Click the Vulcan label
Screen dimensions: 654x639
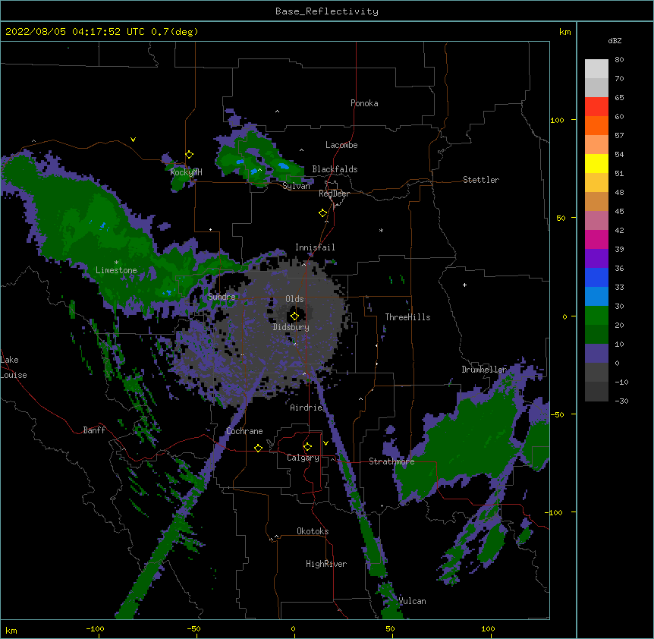click(x=412, y=601)
